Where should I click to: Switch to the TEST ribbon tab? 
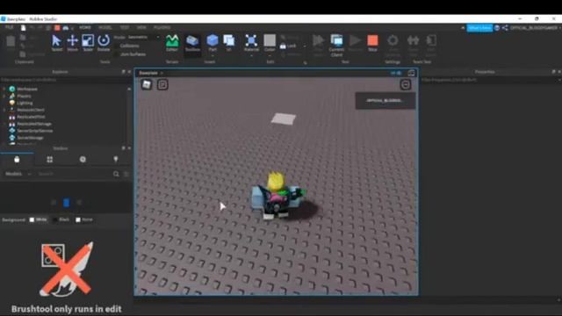click(x=125, y=27)
